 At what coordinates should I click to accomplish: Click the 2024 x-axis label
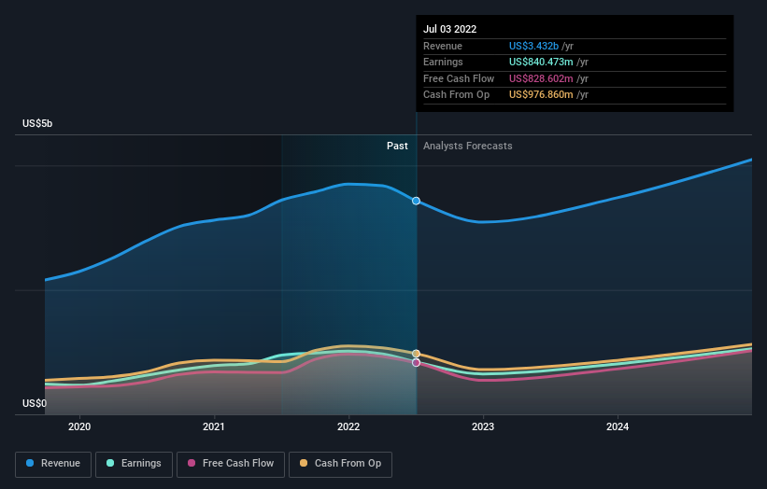(618, 426)
